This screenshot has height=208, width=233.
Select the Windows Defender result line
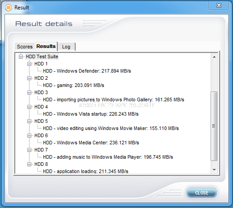click(87, 71)
